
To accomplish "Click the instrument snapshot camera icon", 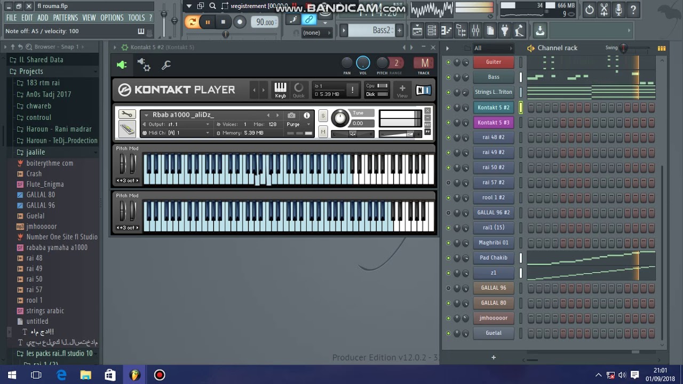I will pyautogui.click(x=291, y=115).
